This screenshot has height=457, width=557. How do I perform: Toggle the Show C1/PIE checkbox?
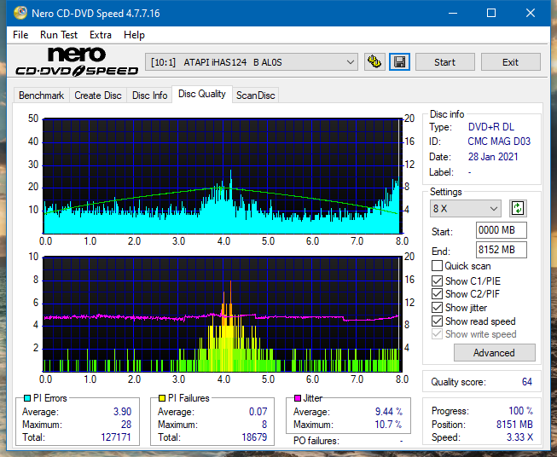437,281
